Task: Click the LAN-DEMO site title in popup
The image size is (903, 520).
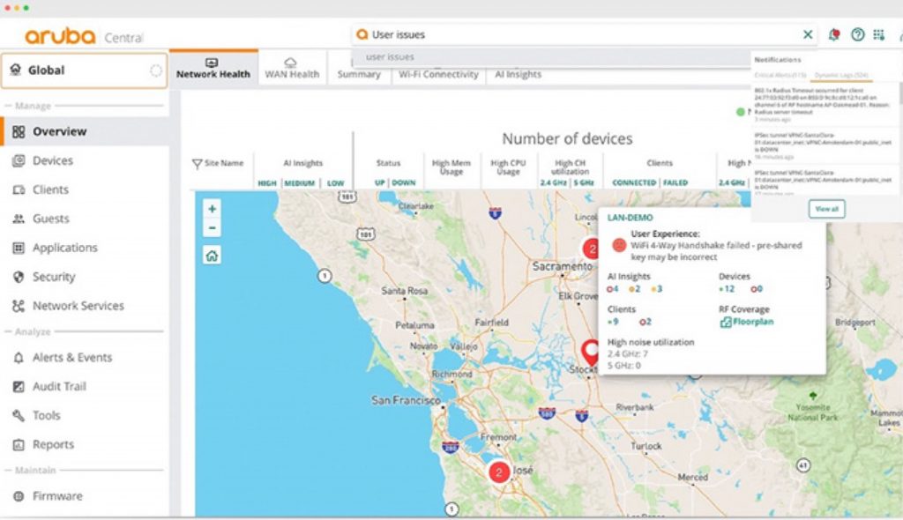Action: [630, 218]
